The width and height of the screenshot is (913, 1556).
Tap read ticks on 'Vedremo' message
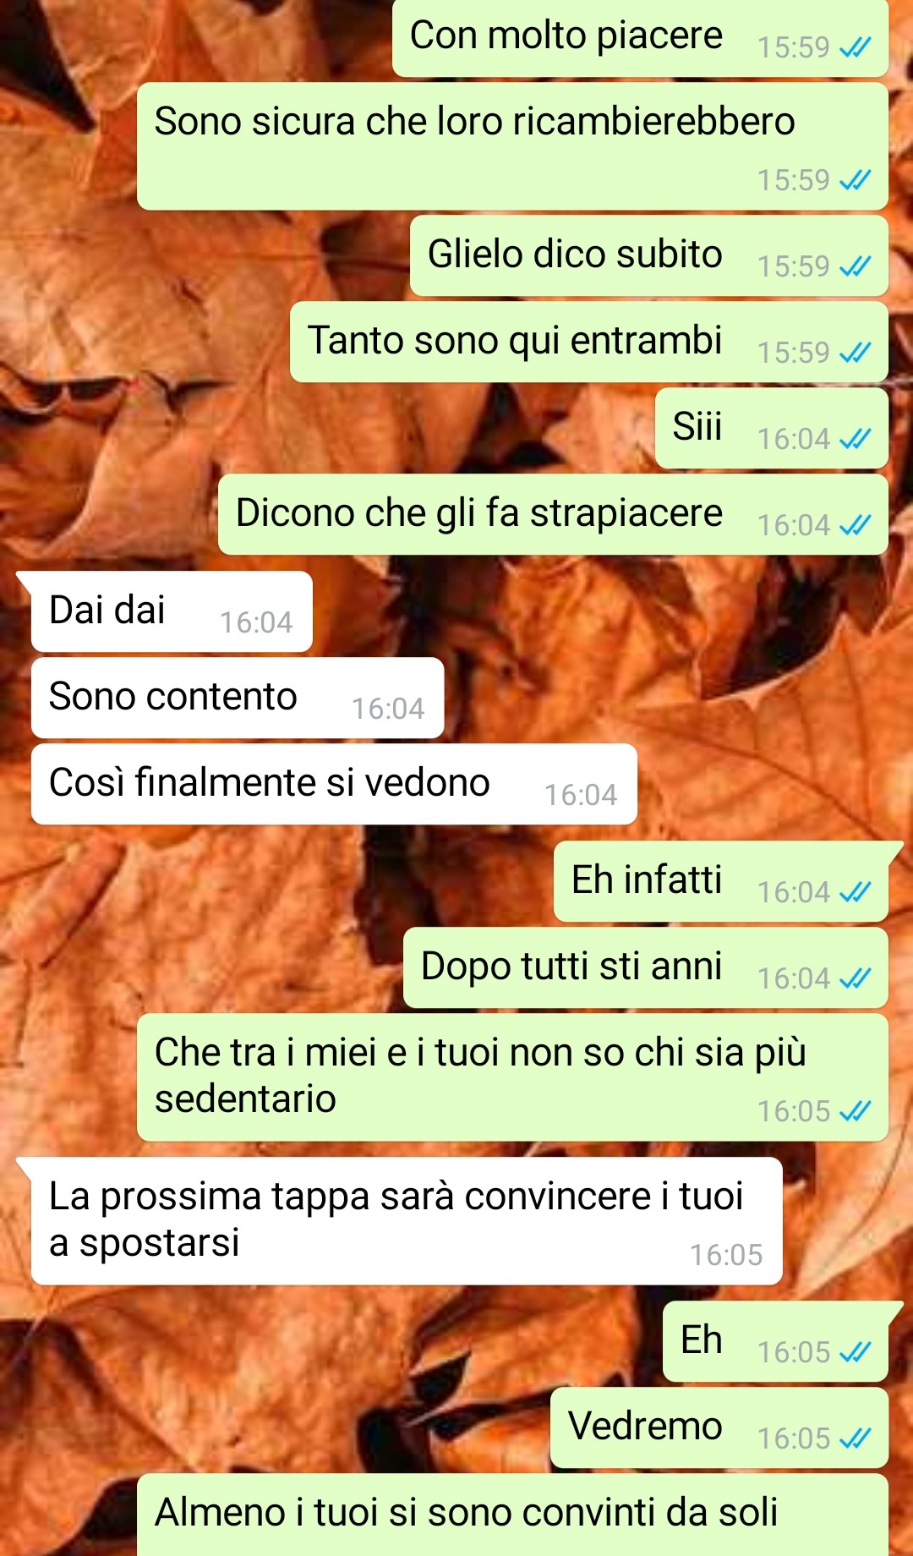[855, 1438]
